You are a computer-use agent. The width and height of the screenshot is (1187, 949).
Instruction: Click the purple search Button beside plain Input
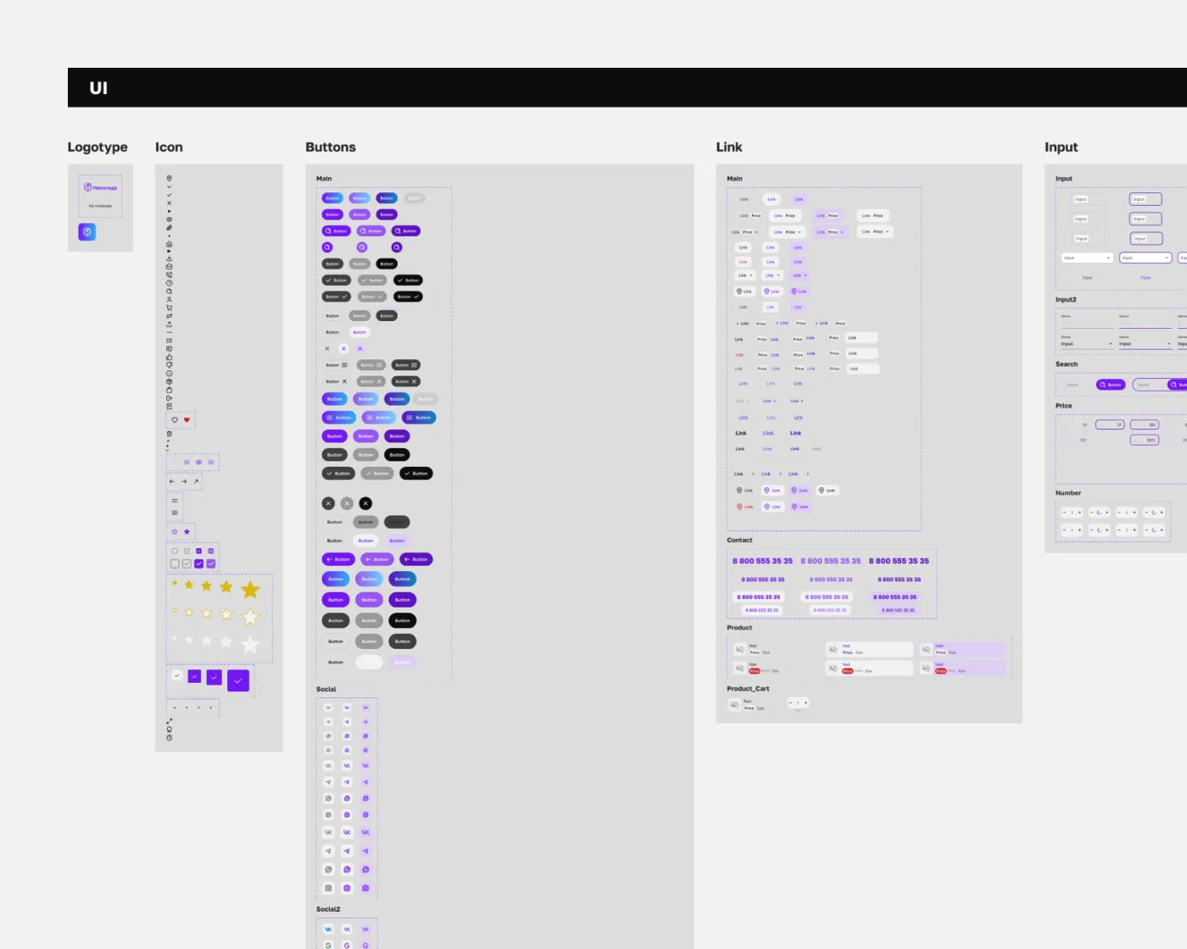click(1111, 385)
